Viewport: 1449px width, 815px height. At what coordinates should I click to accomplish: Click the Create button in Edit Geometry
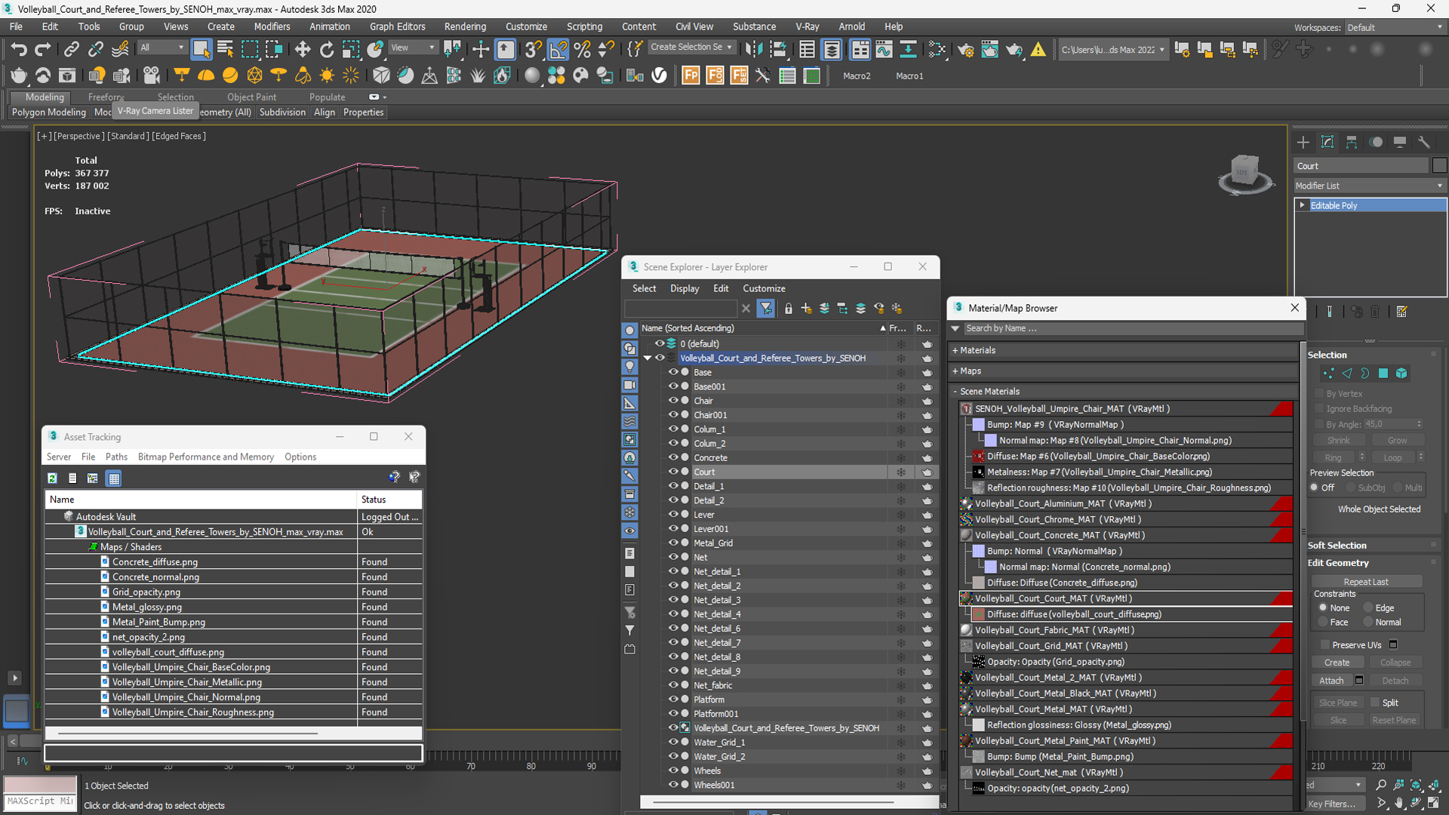tap(1337, 663)
